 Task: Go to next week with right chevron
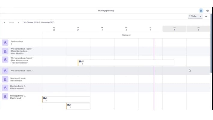click(x=19, y=23)
